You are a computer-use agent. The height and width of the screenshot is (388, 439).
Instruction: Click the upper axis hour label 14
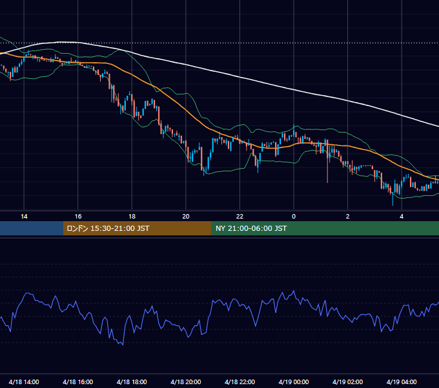click(x=24, y=217)
